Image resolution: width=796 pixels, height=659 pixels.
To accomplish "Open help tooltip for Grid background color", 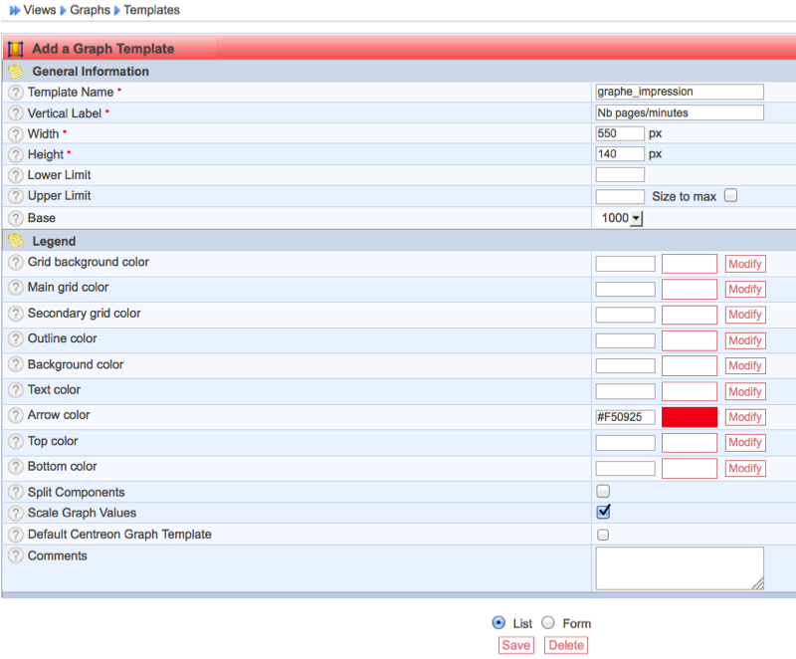I will [15, 263].
